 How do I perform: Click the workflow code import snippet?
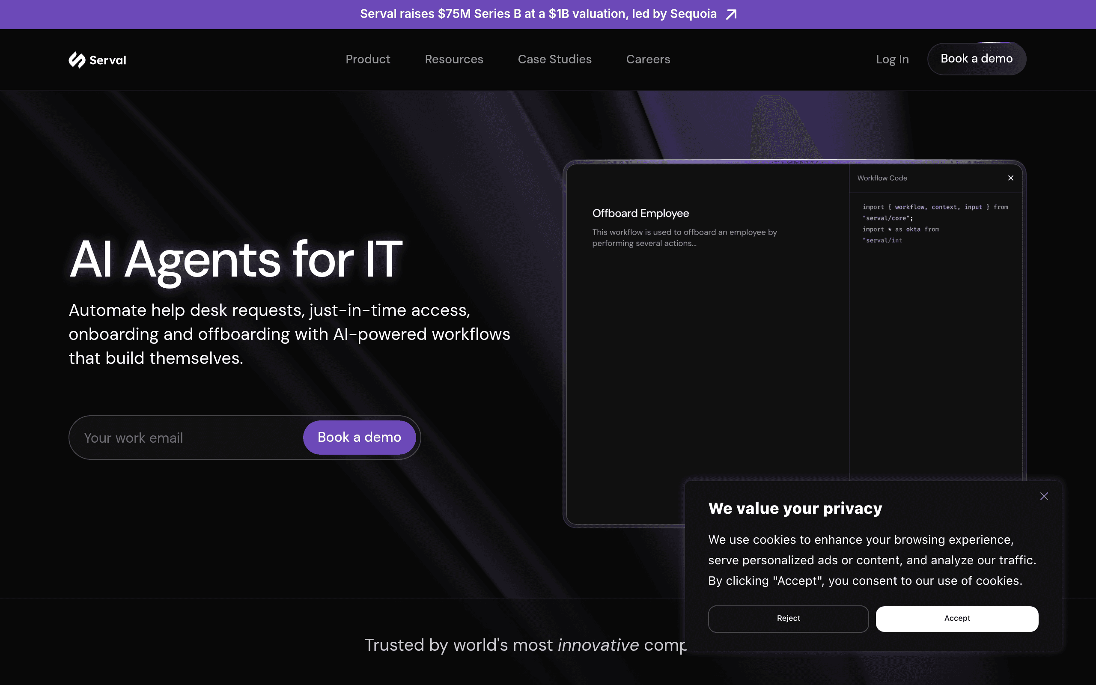click(935, 224)
